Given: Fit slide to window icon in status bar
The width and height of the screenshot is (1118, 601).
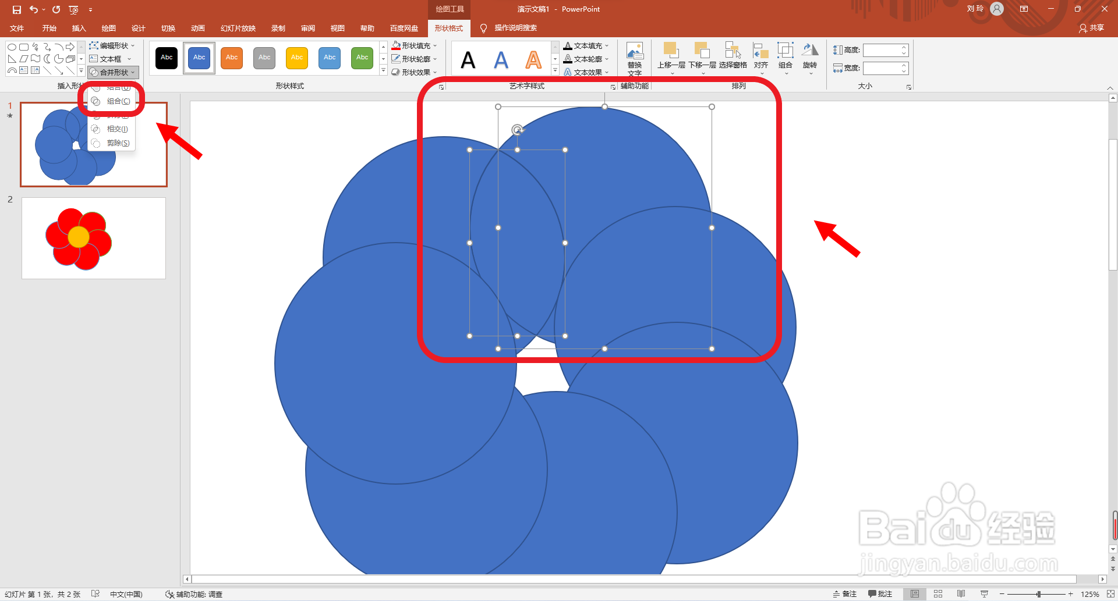Looking at the screenshot, I should 1110,594.
